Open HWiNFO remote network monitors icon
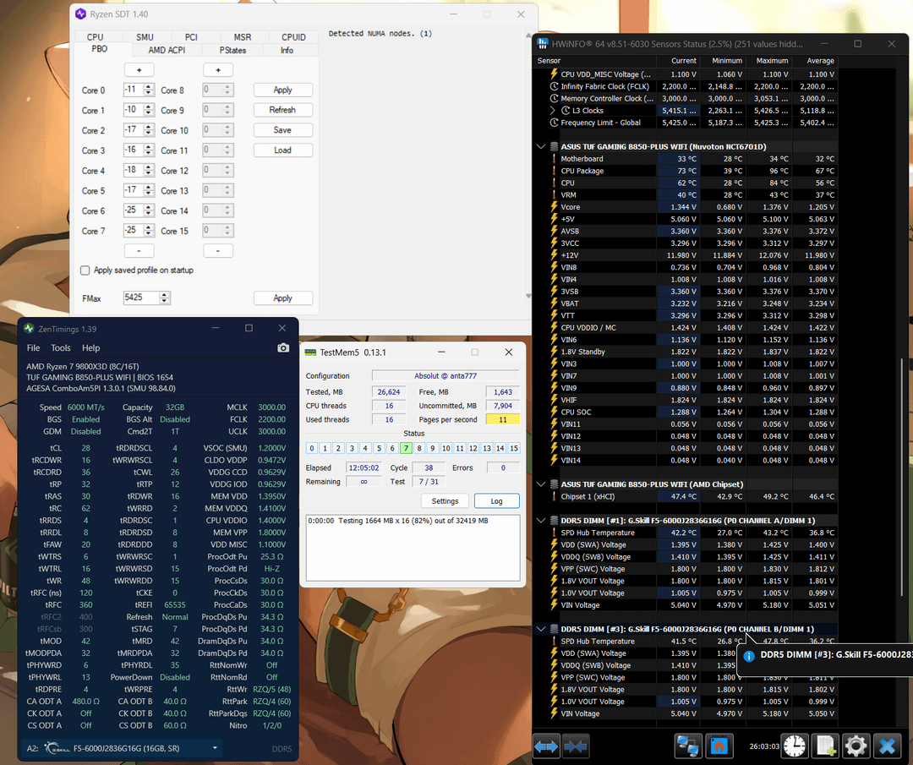Viewport: 913px width, 765px height. tap(687, 746)
